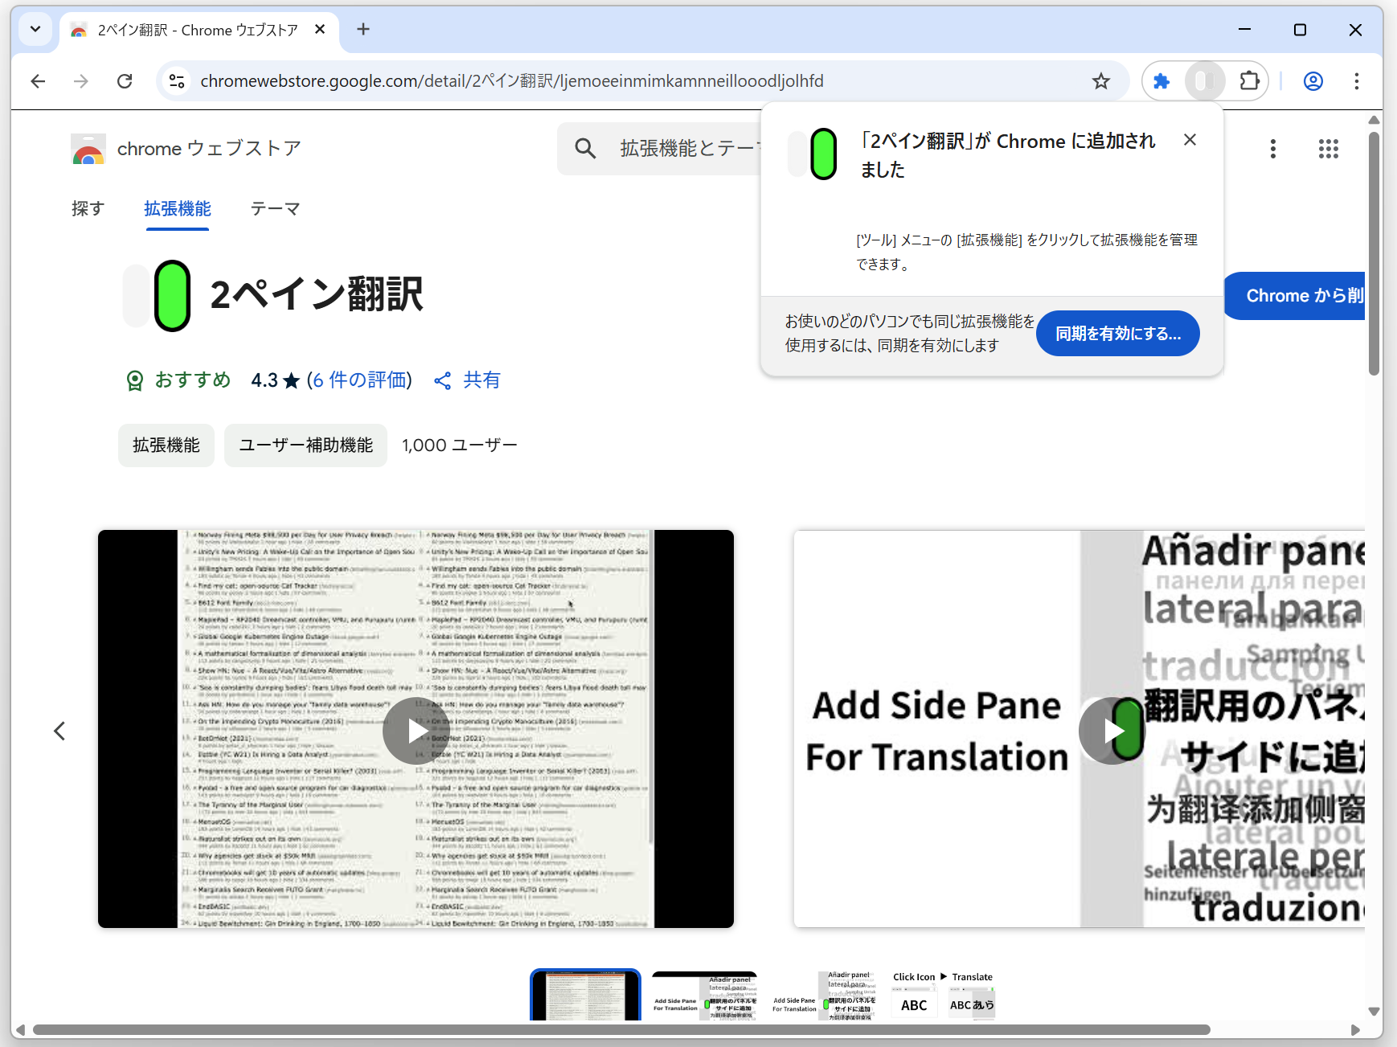Viewport: 1397px width, 1047px height.
Task: Click the 同期を有効にする button
Action: [1117, 333]
